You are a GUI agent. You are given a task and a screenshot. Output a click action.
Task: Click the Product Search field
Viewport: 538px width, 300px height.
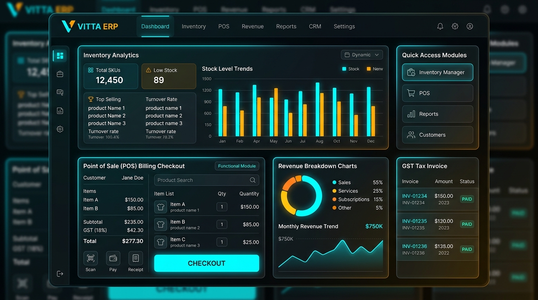[x=206, y=180]
